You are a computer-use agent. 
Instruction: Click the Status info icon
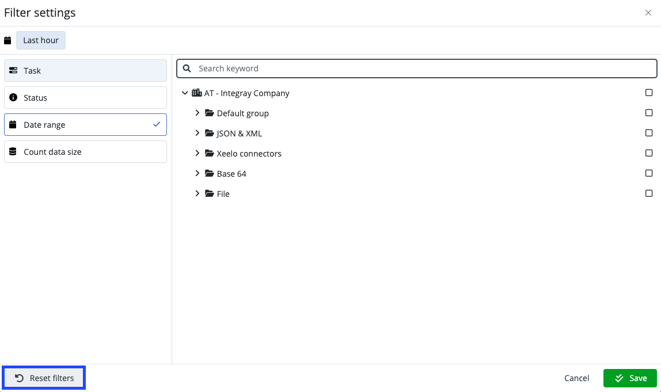13,97
